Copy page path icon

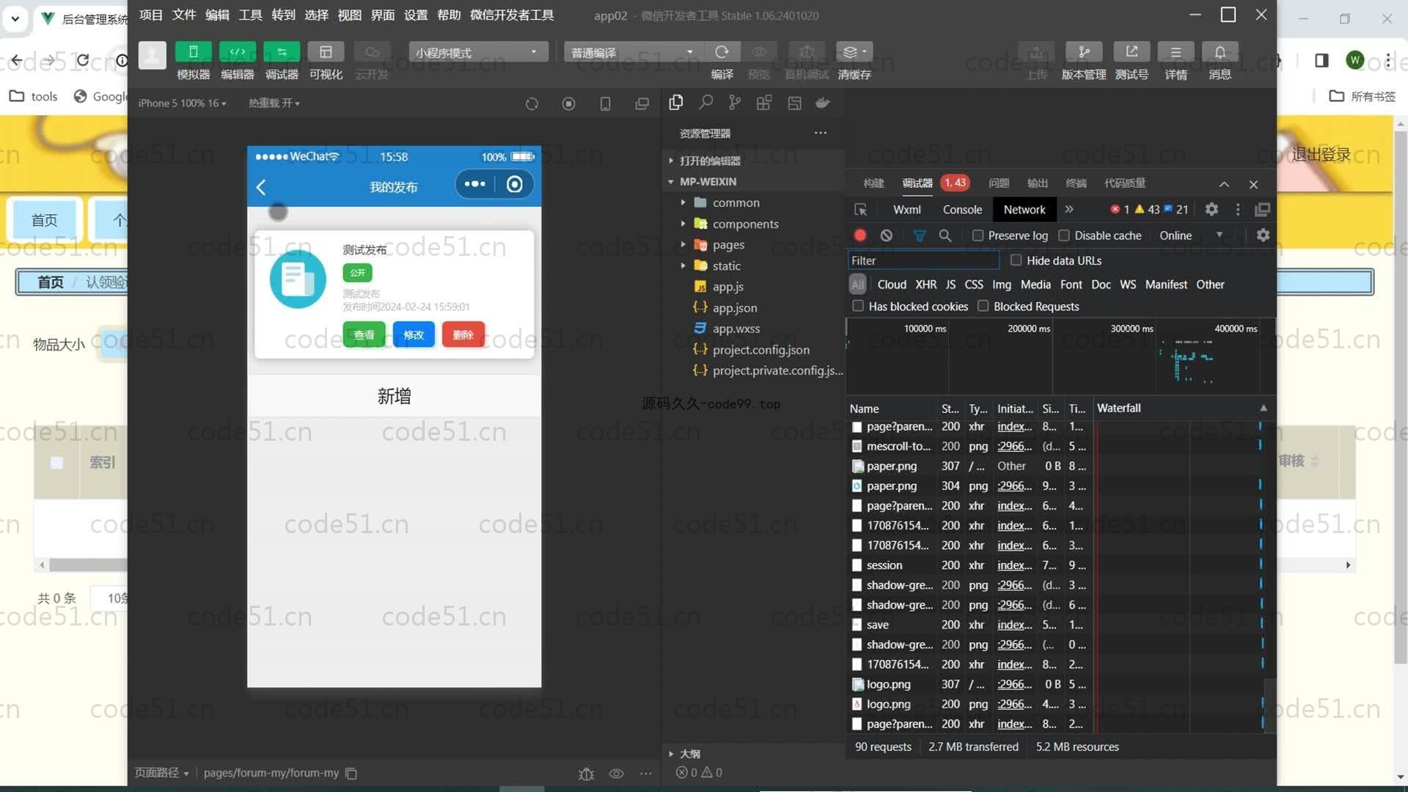coord(351,773)
